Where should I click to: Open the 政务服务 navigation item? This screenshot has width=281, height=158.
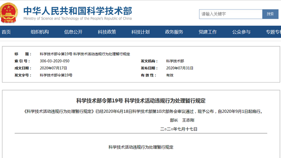coord(174,32)
